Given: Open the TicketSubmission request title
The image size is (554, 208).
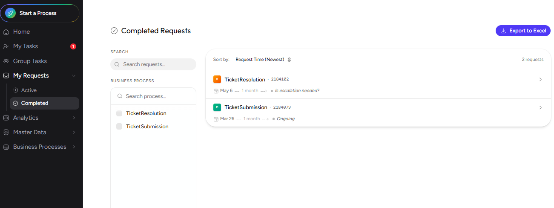Looking at the screenshot, I should 246,107.
